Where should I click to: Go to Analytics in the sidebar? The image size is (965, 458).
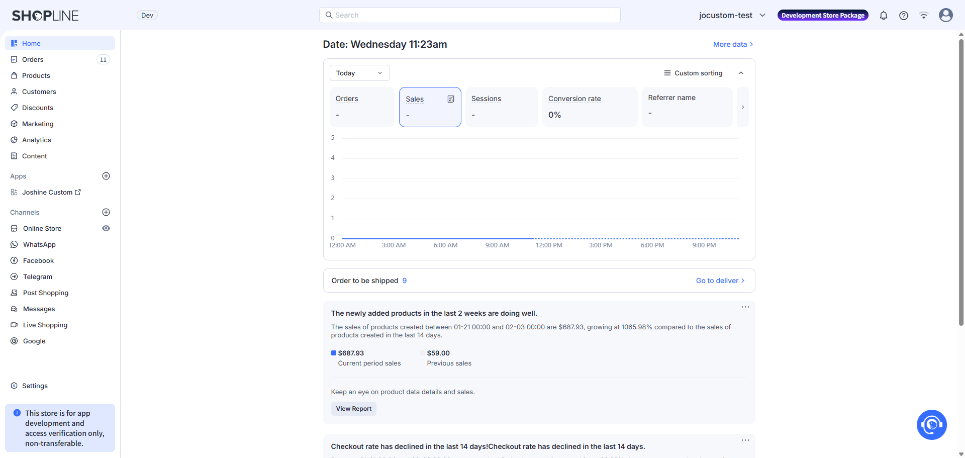37,140
